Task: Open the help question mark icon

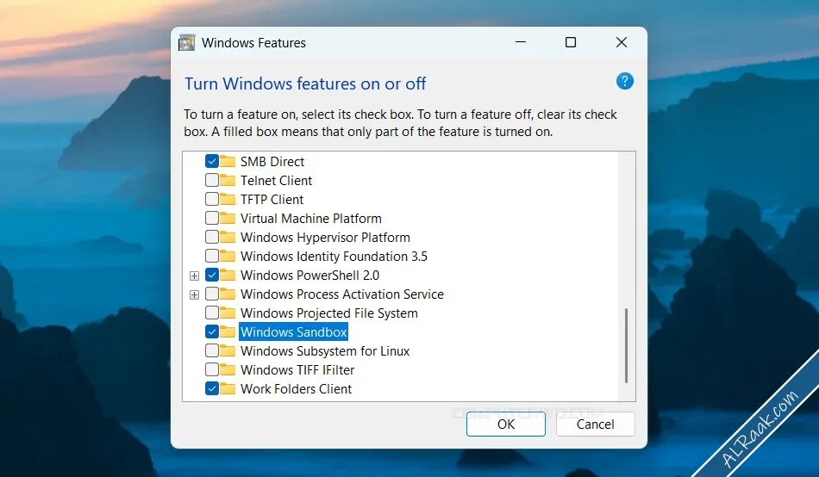Action: (625, 82)
